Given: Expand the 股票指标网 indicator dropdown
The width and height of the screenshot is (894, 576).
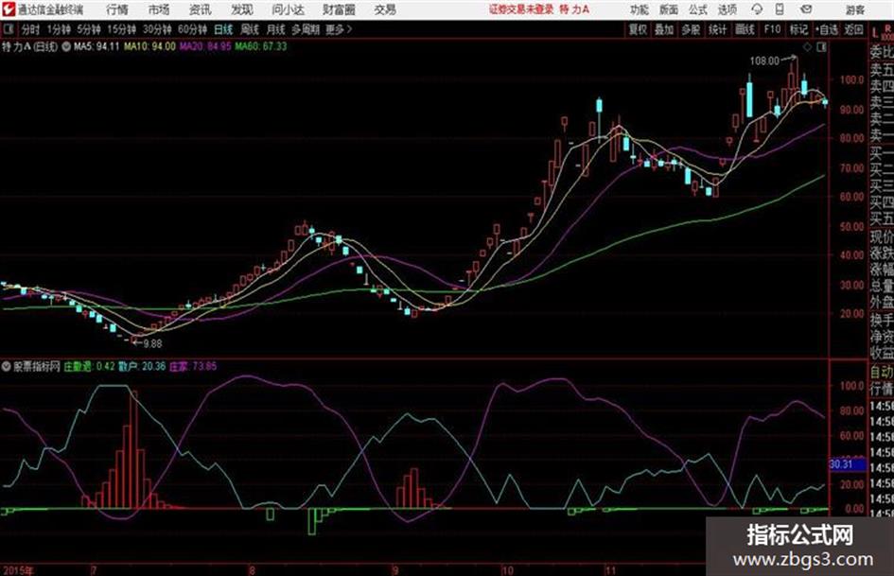Looking at the screenshot, I should 7,367.
